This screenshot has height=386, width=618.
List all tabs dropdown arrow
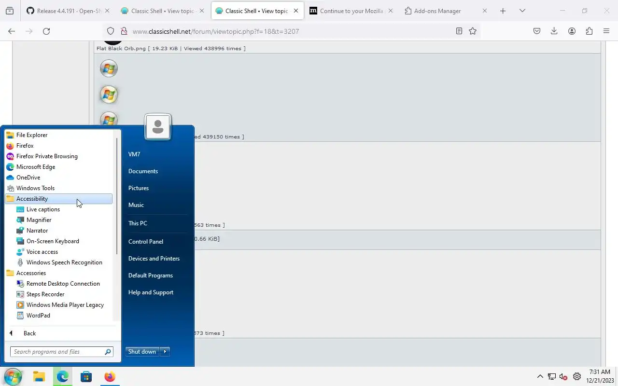pos(522,11)
